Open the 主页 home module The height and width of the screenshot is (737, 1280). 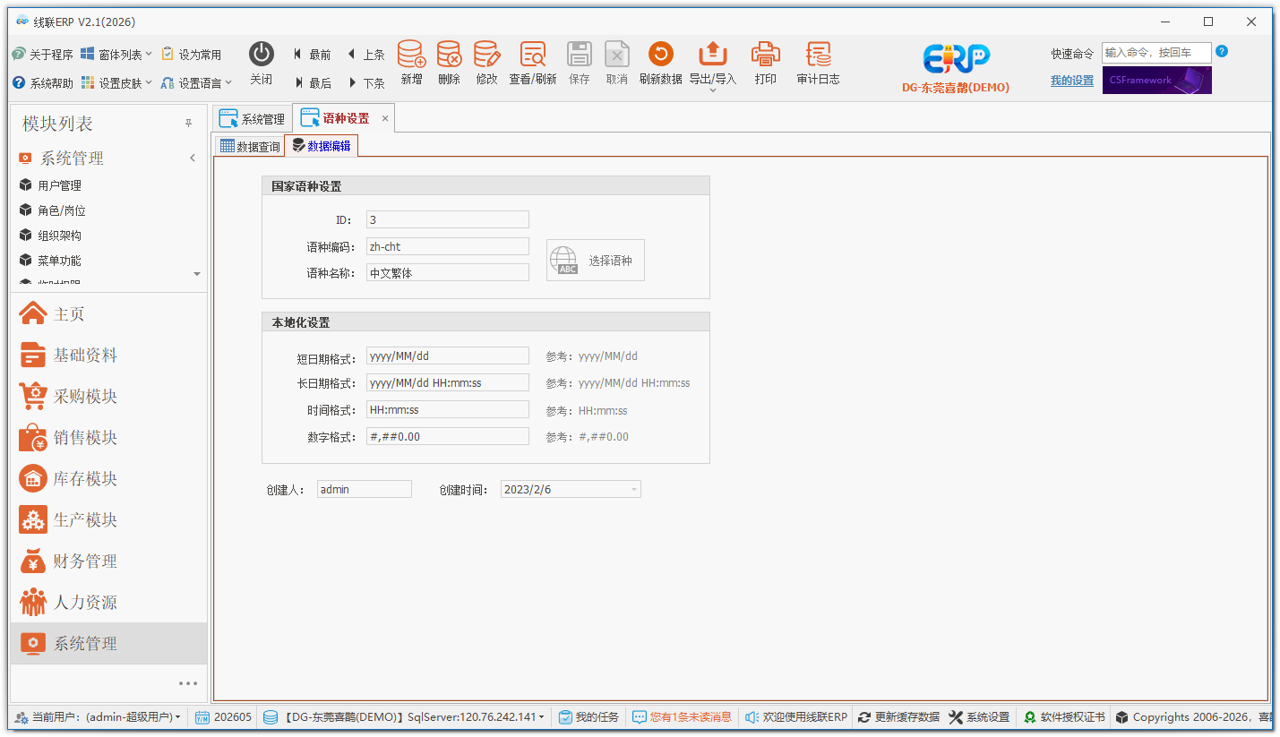coord(108,313)
